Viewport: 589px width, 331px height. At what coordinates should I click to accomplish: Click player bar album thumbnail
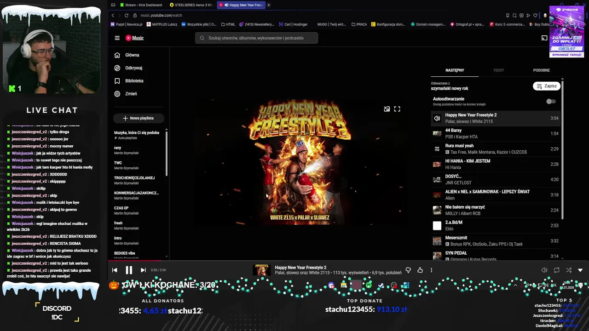(x=262, y=270)
